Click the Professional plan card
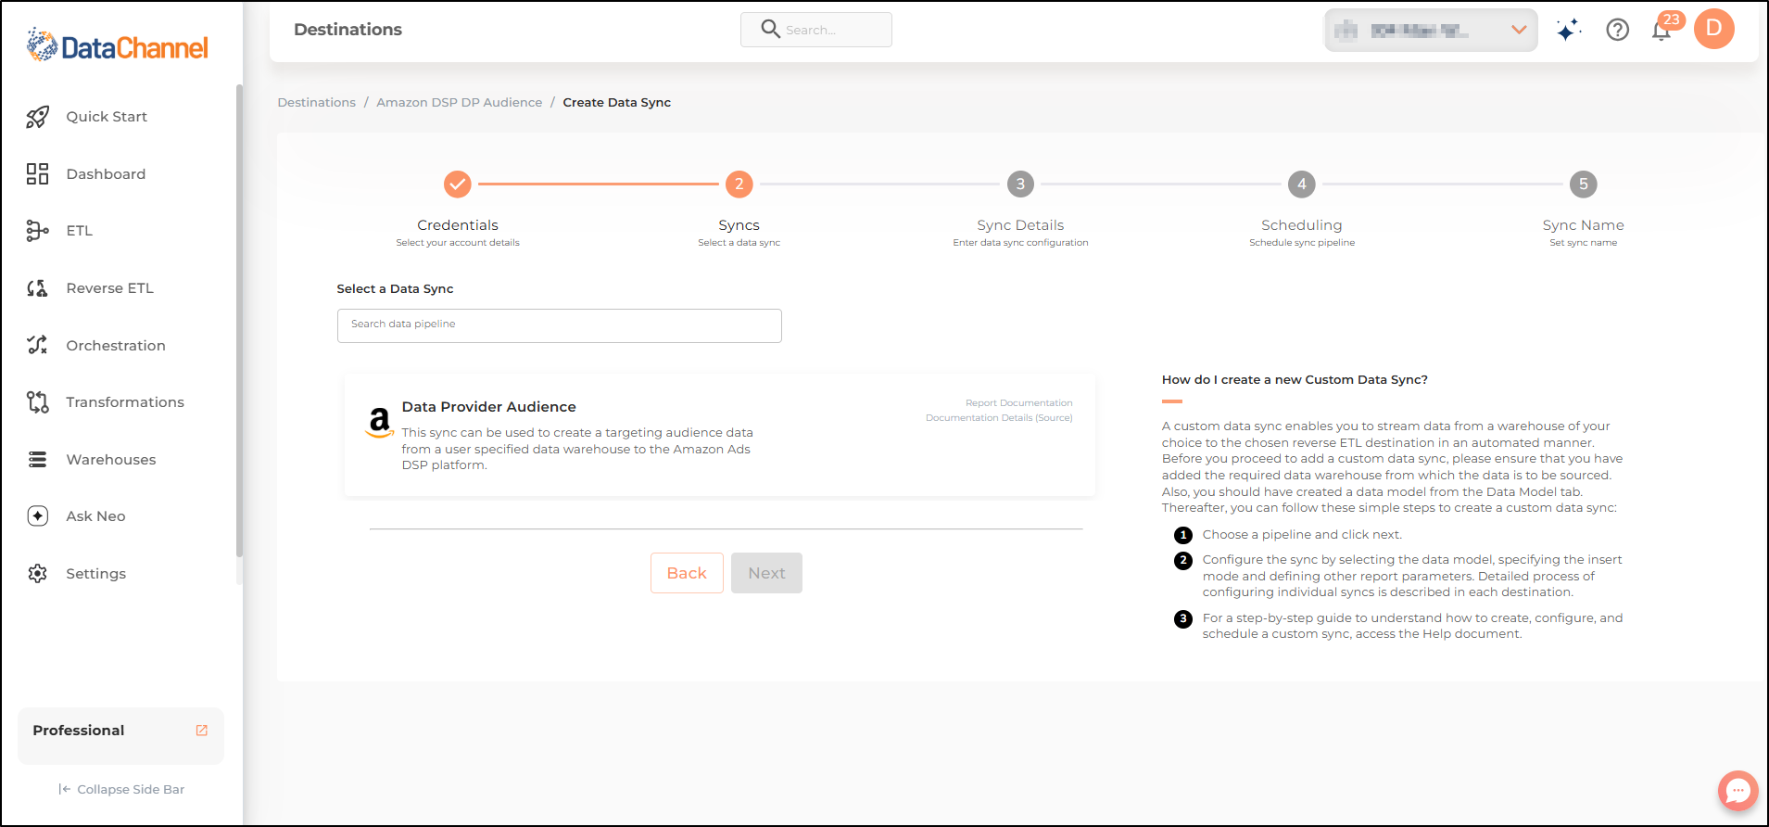The width and height of the screenshot is (1769, 827). (120, 736)
